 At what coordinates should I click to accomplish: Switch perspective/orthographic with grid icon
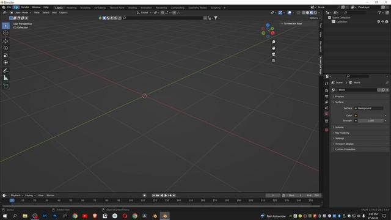273,61
